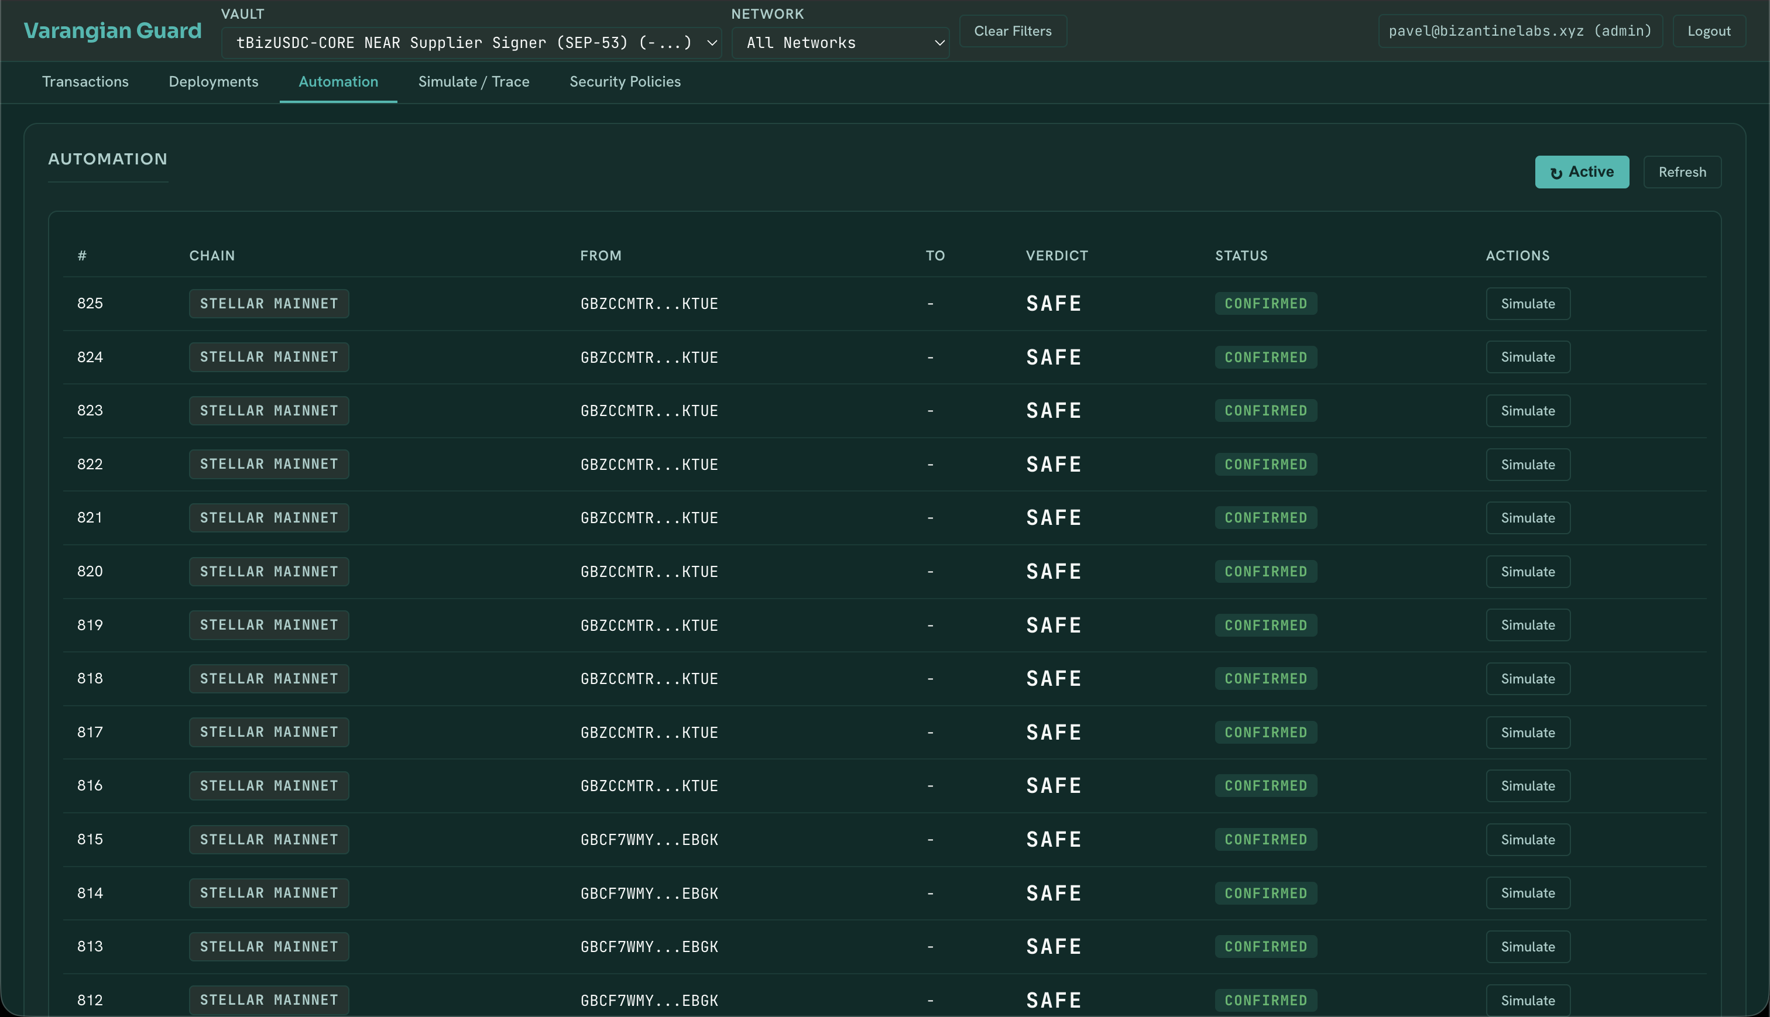The width and height of the screenshot is (1770, 1017).
Task: Simulate transaction 813
Action: coord(1528,946)
